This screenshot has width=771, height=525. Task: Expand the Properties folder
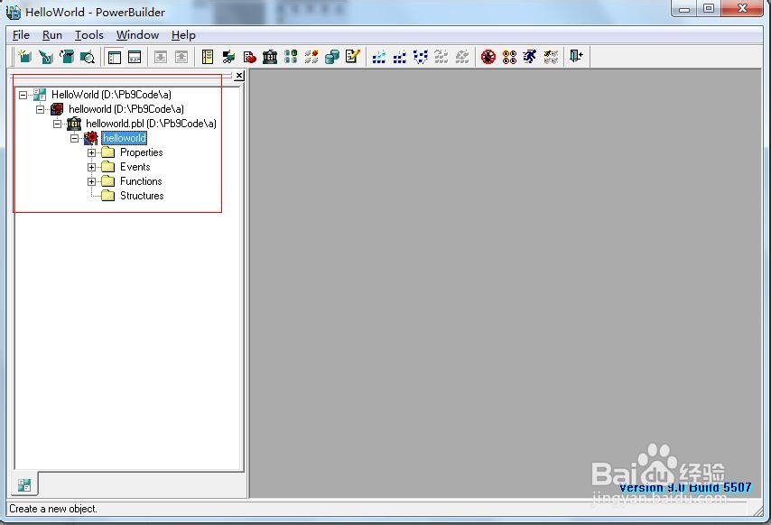pos(91,152)
